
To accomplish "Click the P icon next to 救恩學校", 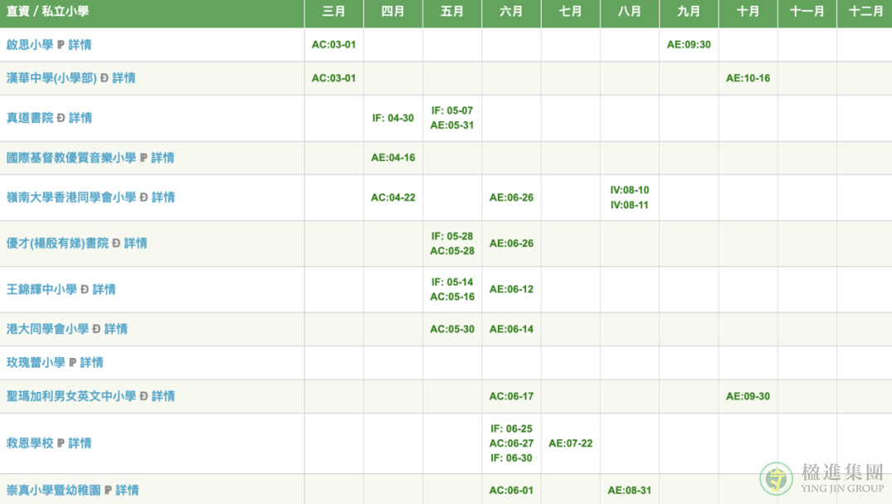I will [61, 443].
